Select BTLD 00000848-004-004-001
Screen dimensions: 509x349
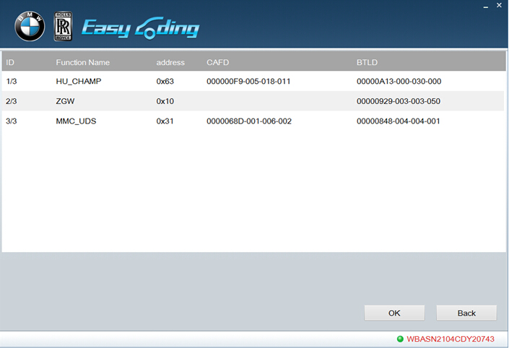pos(399,121)
